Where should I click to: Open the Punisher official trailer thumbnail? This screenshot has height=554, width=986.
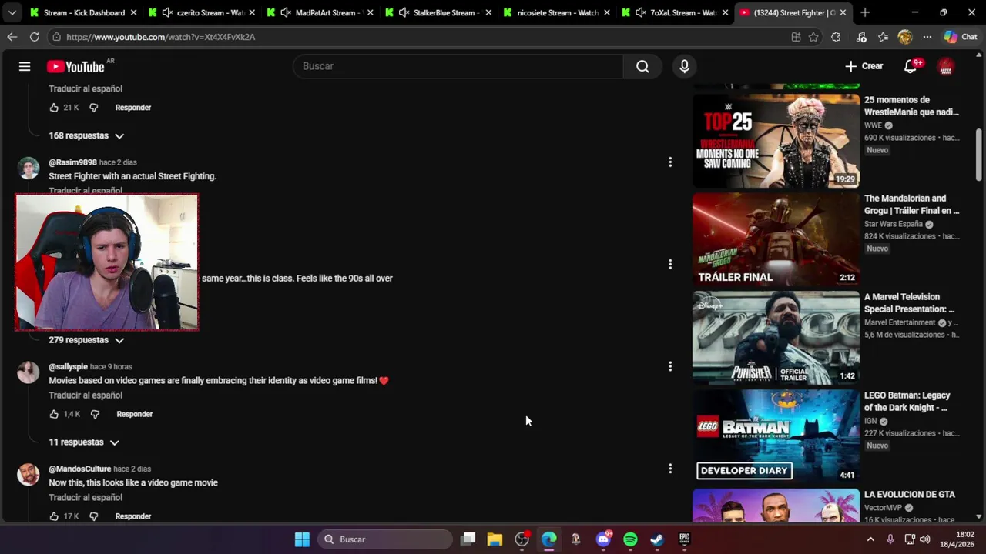(x=776, y=338)
